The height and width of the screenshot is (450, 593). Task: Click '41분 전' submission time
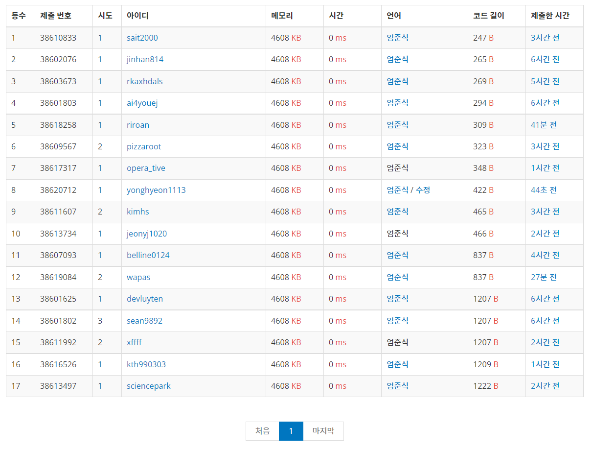coord(544,125)
